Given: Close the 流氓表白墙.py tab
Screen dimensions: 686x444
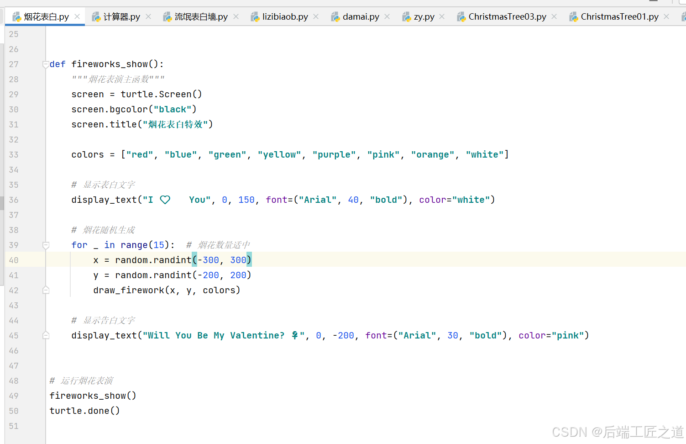Looking at the screenshot, I should 236,16.
